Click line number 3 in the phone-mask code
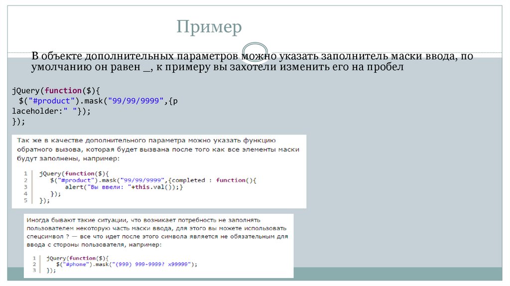The image size is (510, 286). coord(34,271)
